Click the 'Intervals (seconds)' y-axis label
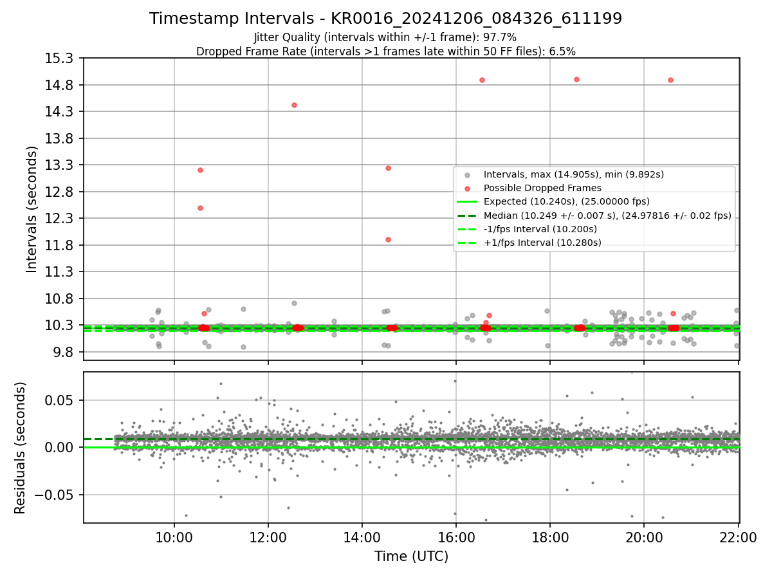This screenshot has height=579, width=772. [x=32, y=209]
